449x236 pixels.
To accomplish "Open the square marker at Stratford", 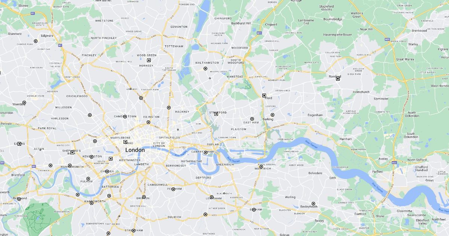I will (216, 114).
